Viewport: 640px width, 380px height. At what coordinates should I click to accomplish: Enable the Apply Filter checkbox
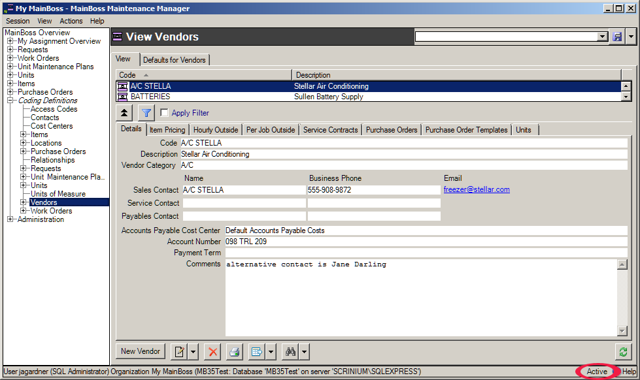point(164,112)
